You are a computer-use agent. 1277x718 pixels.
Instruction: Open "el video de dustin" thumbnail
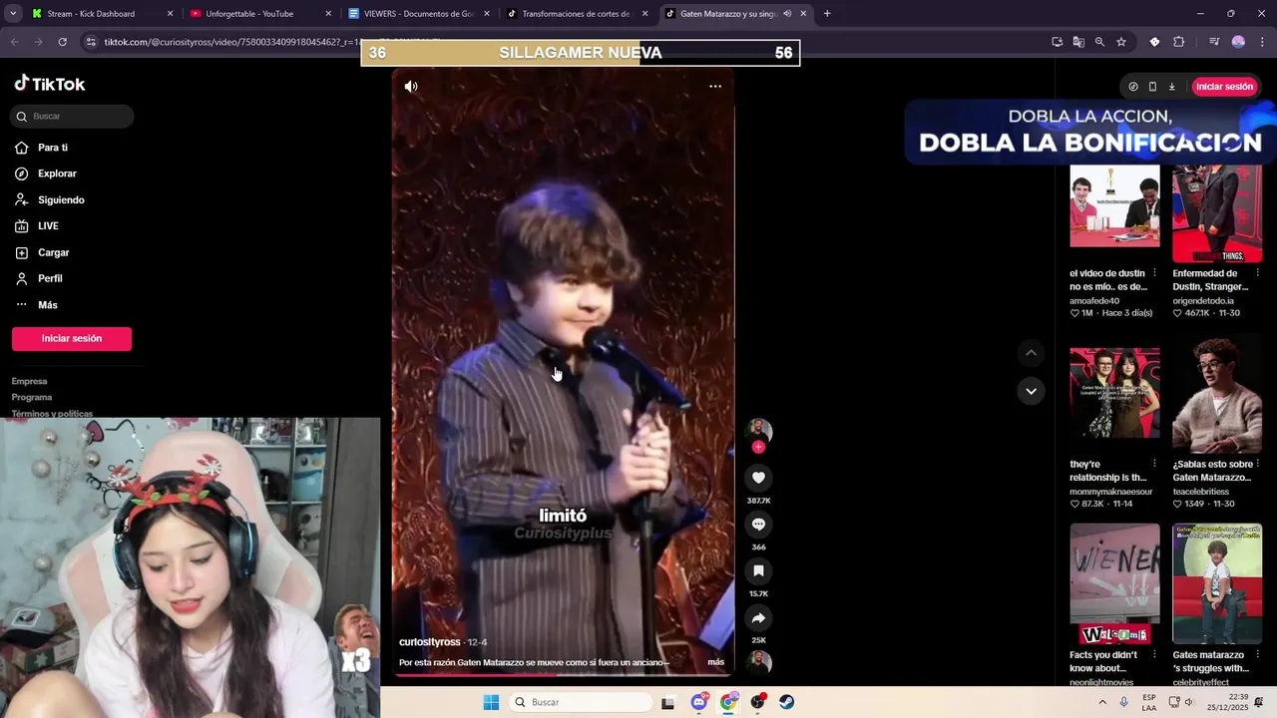(1114, 205)
